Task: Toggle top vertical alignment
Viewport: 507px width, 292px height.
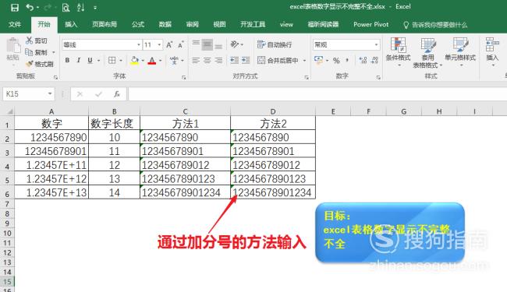Action: pyautogui.click(x=196, y=44)
